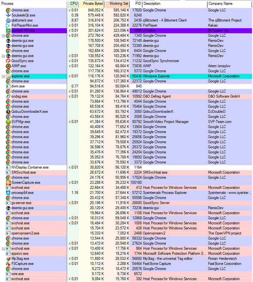Collapse the chrome.exe tree with PID 1340
Viewport: 253px width, 282px height.
3,36
